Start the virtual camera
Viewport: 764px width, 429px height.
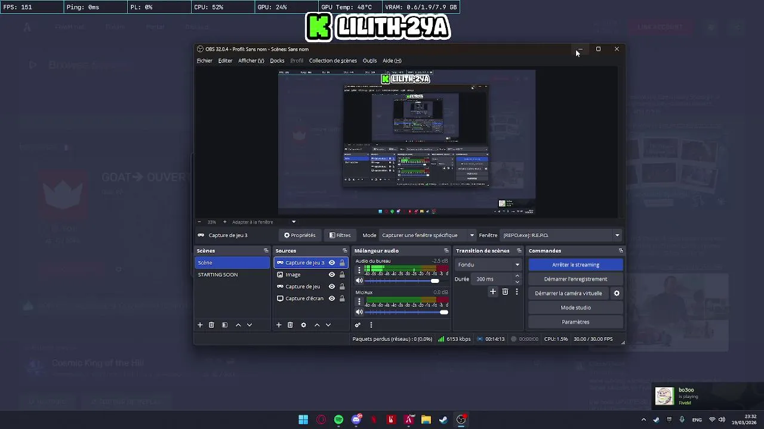coord(569,293)
